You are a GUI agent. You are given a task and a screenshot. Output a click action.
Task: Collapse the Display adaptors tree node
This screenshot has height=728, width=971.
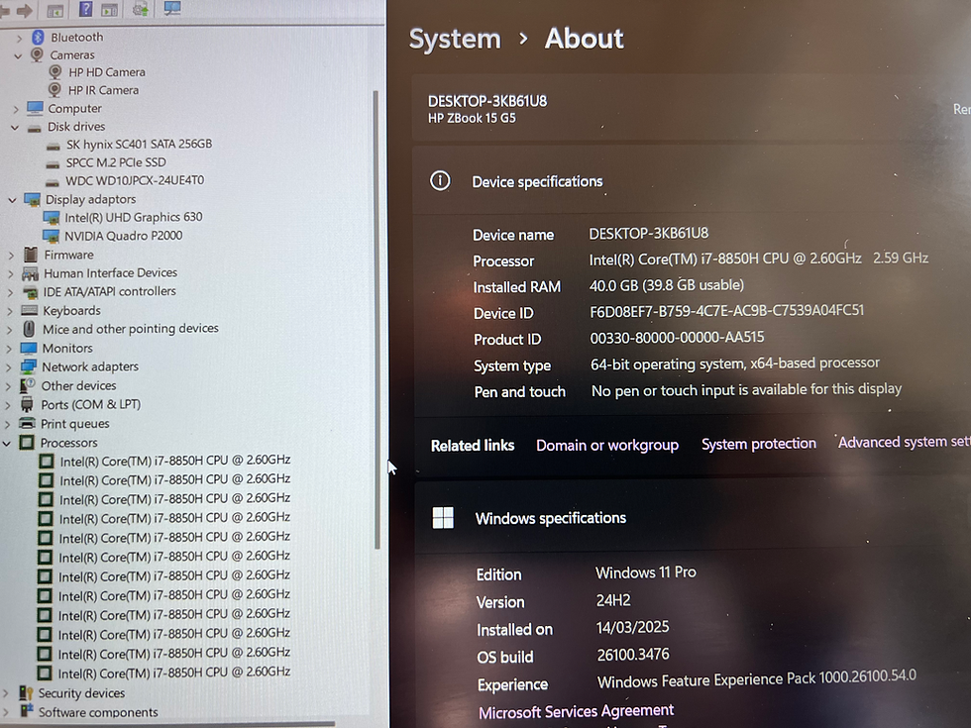pos(12,200)
